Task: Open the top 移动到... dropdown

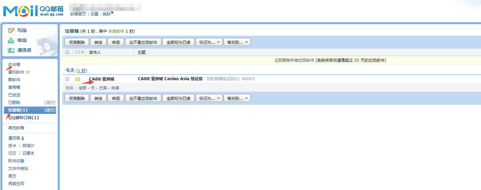Action: [237, 42]
